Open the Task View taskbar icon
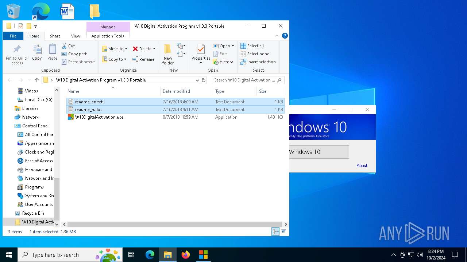 pos(131,255)
